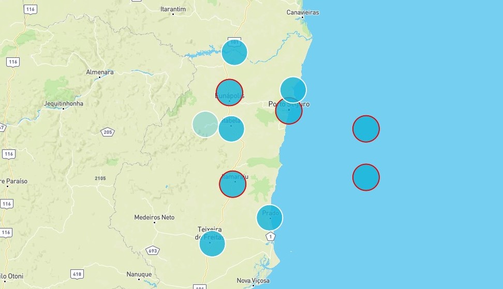Select the Almenara city label

(x=100, y=72)
